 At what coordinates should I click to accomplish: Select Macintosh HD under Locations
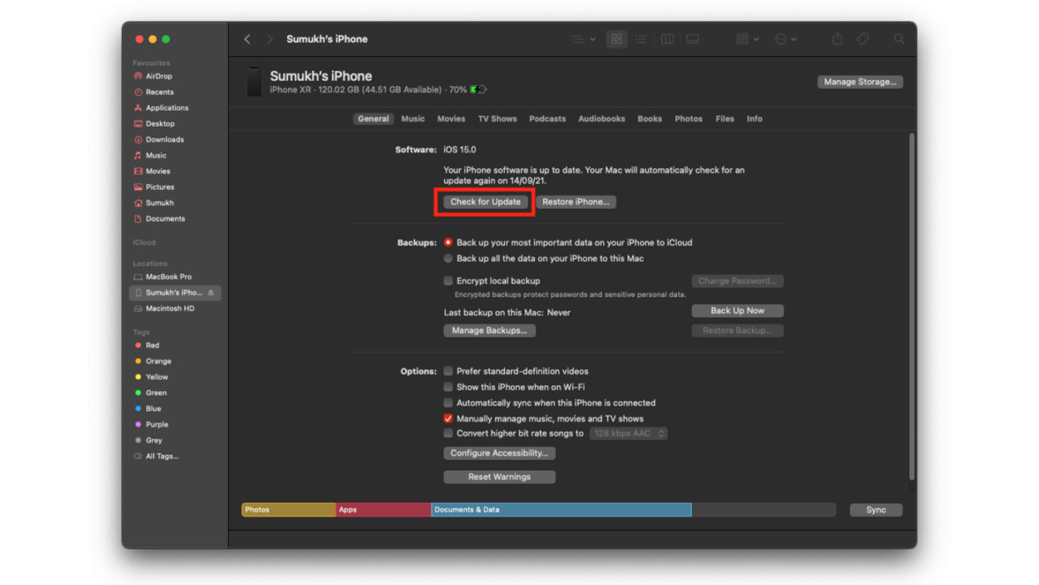[170, 308]
